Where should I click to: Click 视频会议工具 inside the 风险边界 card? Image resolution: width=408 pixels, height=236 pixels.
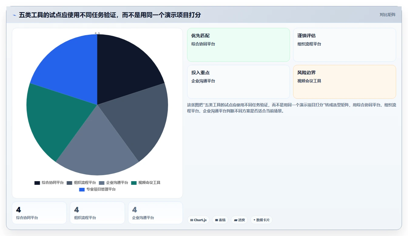coord(309,81)
